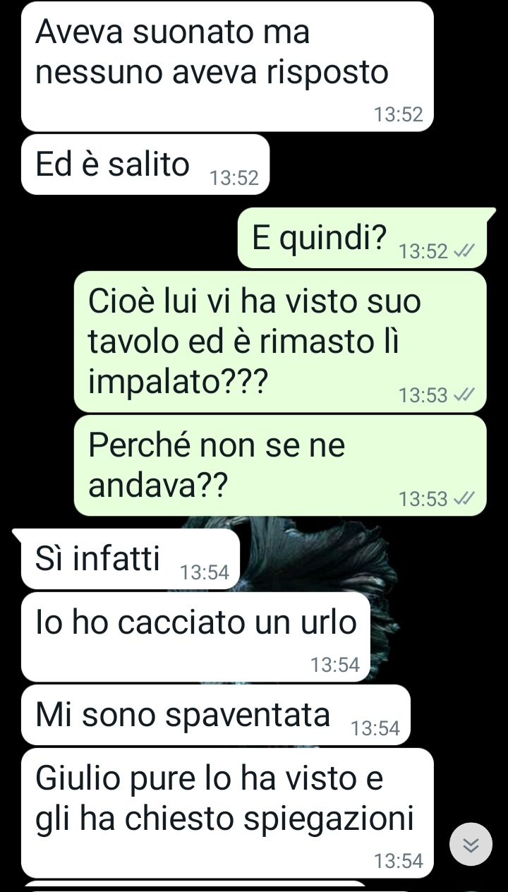Tap the read ticks on 'Perché non se ne andava??'
Screen dimensions: 508x892
[465, 500]
